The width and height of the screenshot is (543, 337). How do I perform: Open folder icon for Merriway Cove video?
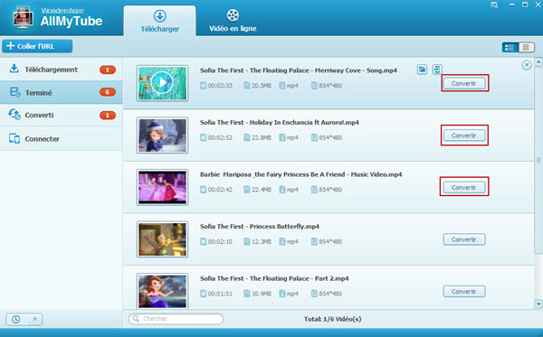click(x=422, y=70)
